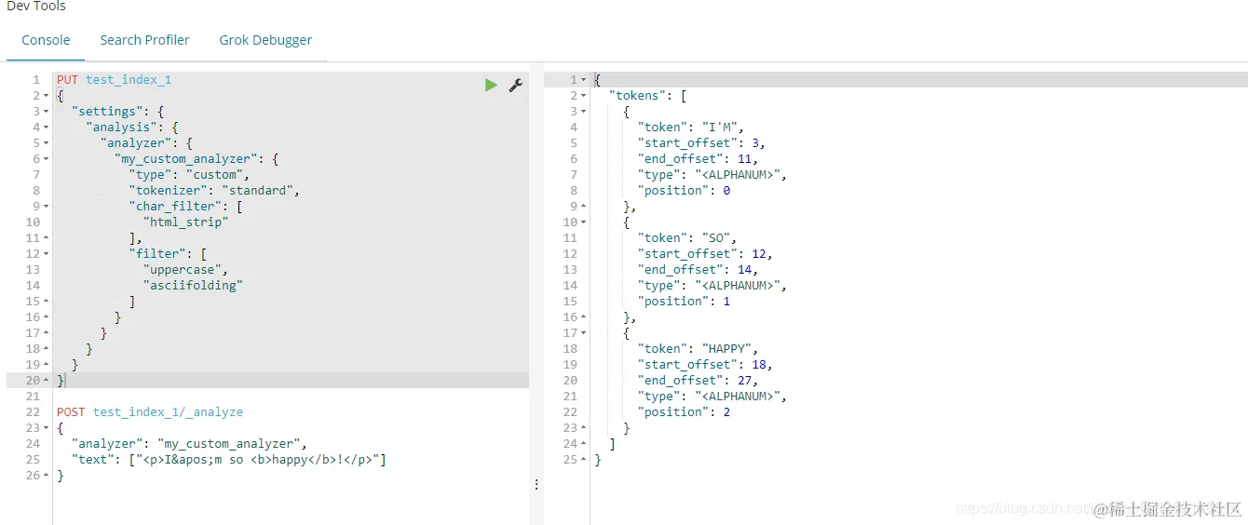This screenshot has height=525, width=1248.
Task: Click the "html_strip" value
Action: (x=186, y=222)
